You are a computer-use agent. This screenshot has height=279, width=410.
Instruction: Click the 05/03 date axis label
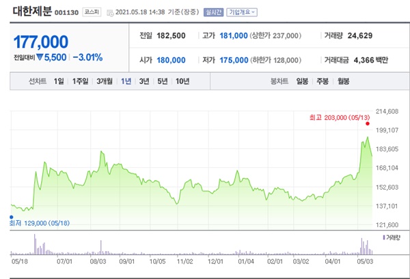pos(365,261)
